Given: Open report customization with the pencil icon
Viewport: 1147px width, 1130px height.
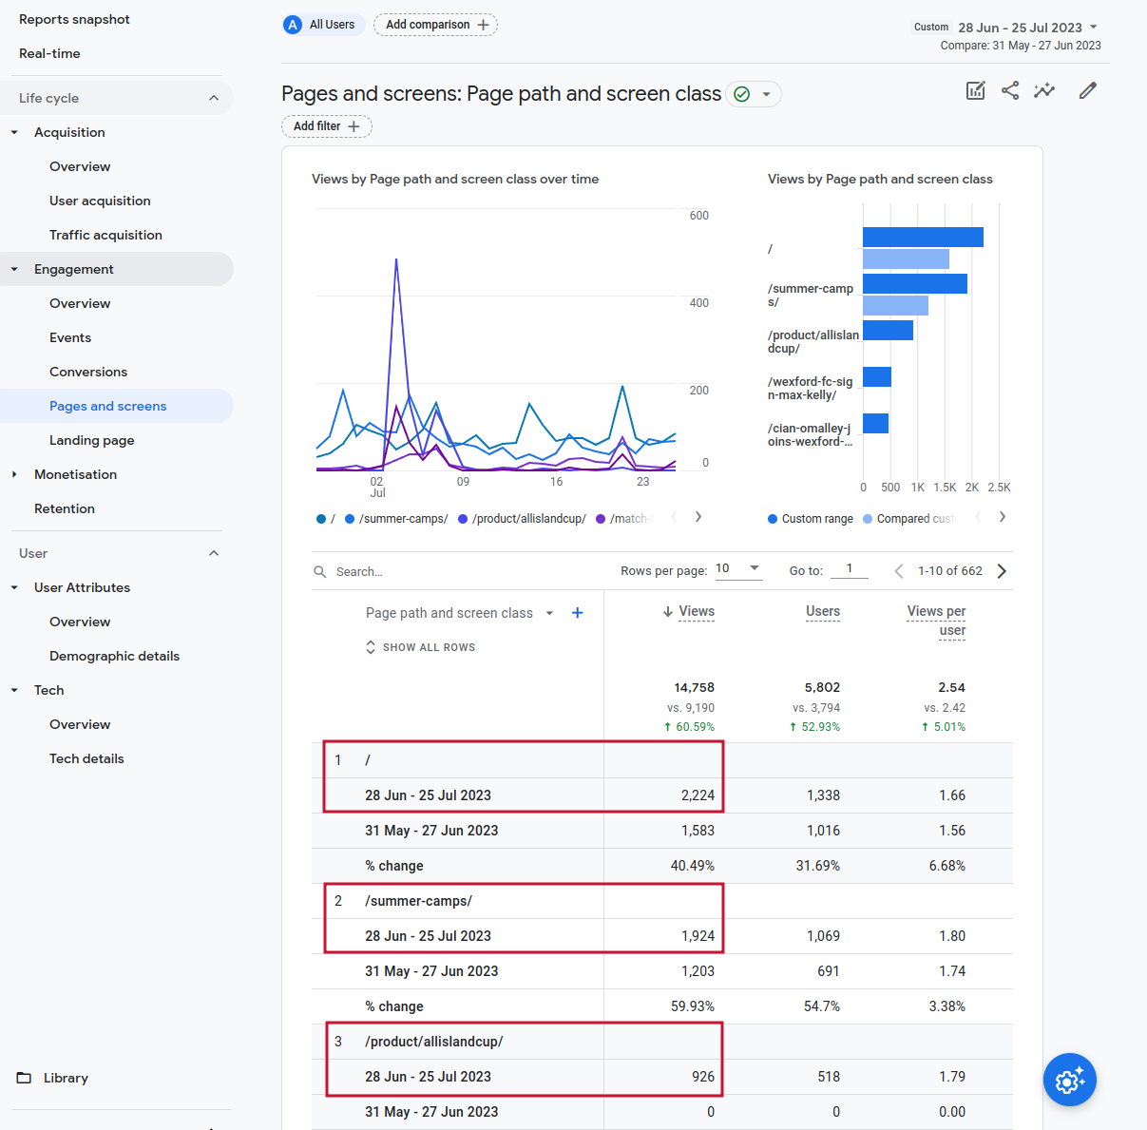Looking at the screenshot, I should (1087, 90).
